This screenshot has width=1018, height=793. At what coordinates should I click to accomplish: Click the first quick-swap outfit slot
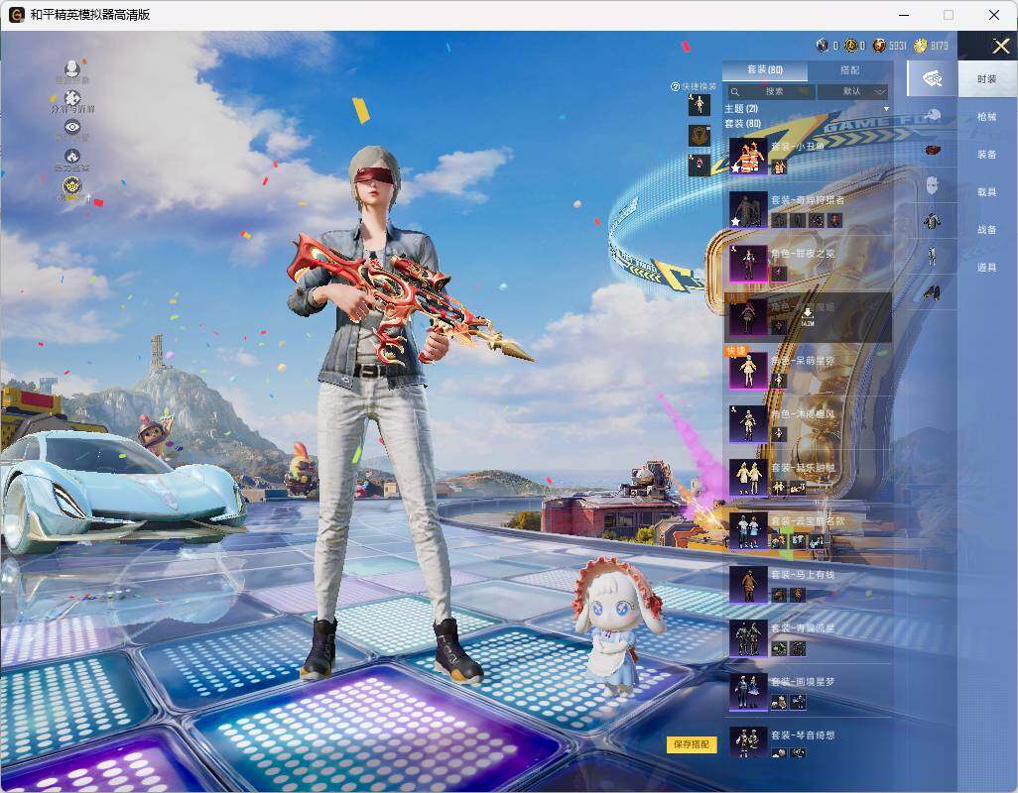tap(700, 105)
